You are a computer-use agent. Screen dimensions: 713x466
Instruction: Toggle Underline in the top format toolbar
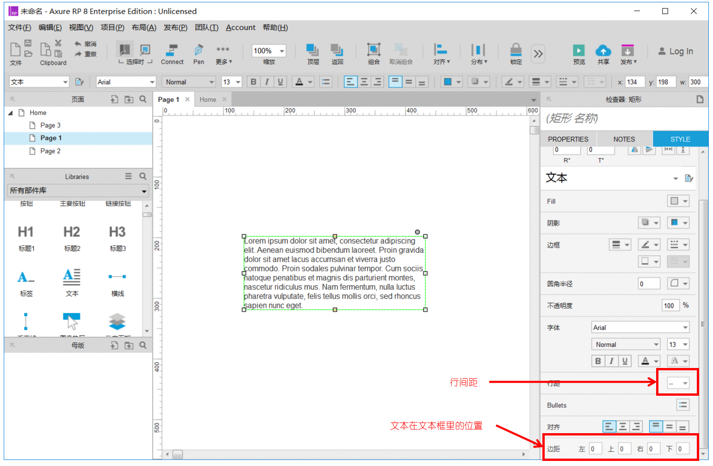[x=280, y=82]
